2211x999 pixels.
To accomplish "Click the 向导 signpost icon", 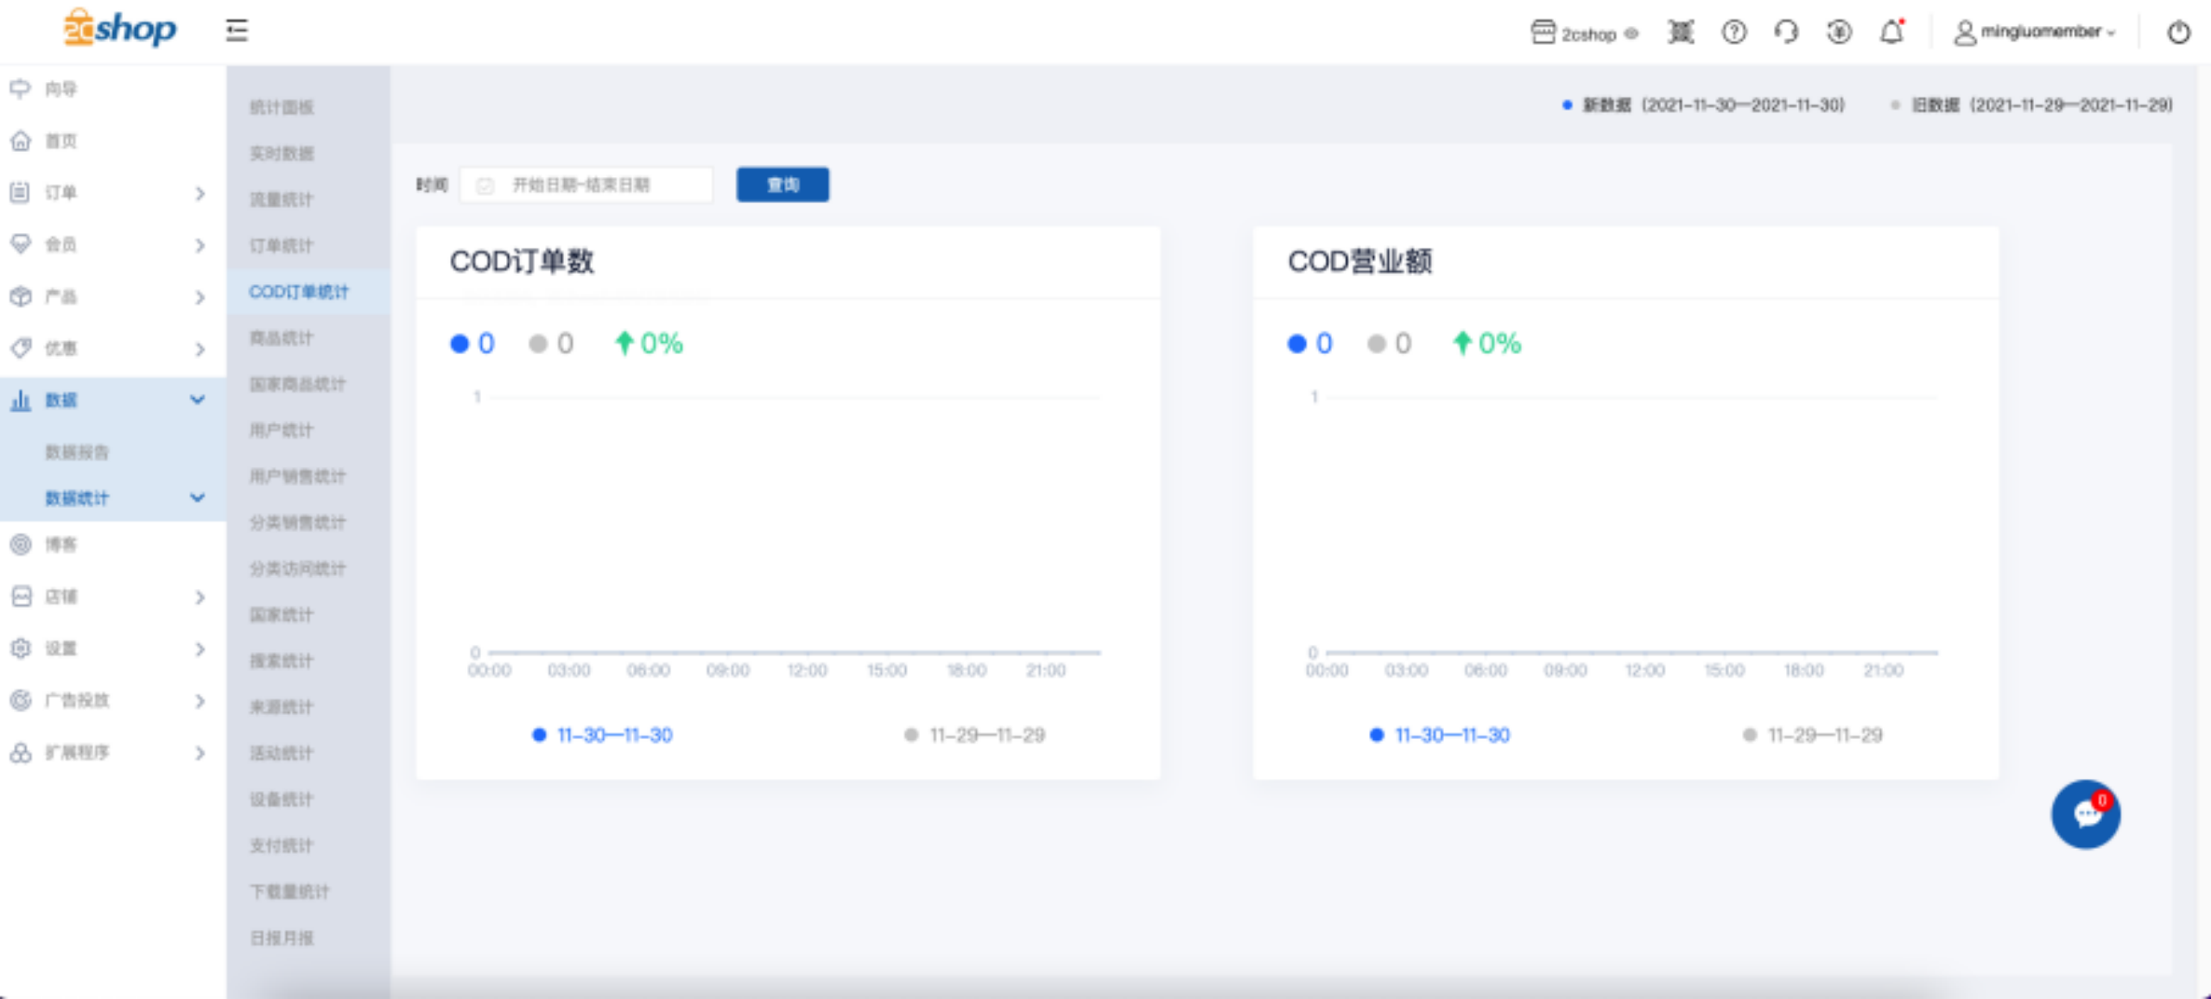I will (x=21, y=88).
